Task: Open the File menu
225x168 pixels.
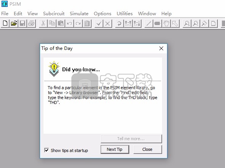Action: pyautogui.click(x=5, y=14)
